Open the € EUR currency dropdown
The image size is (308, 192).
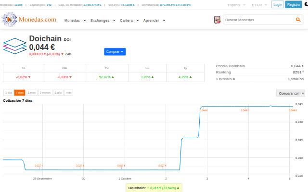[259, 5]
